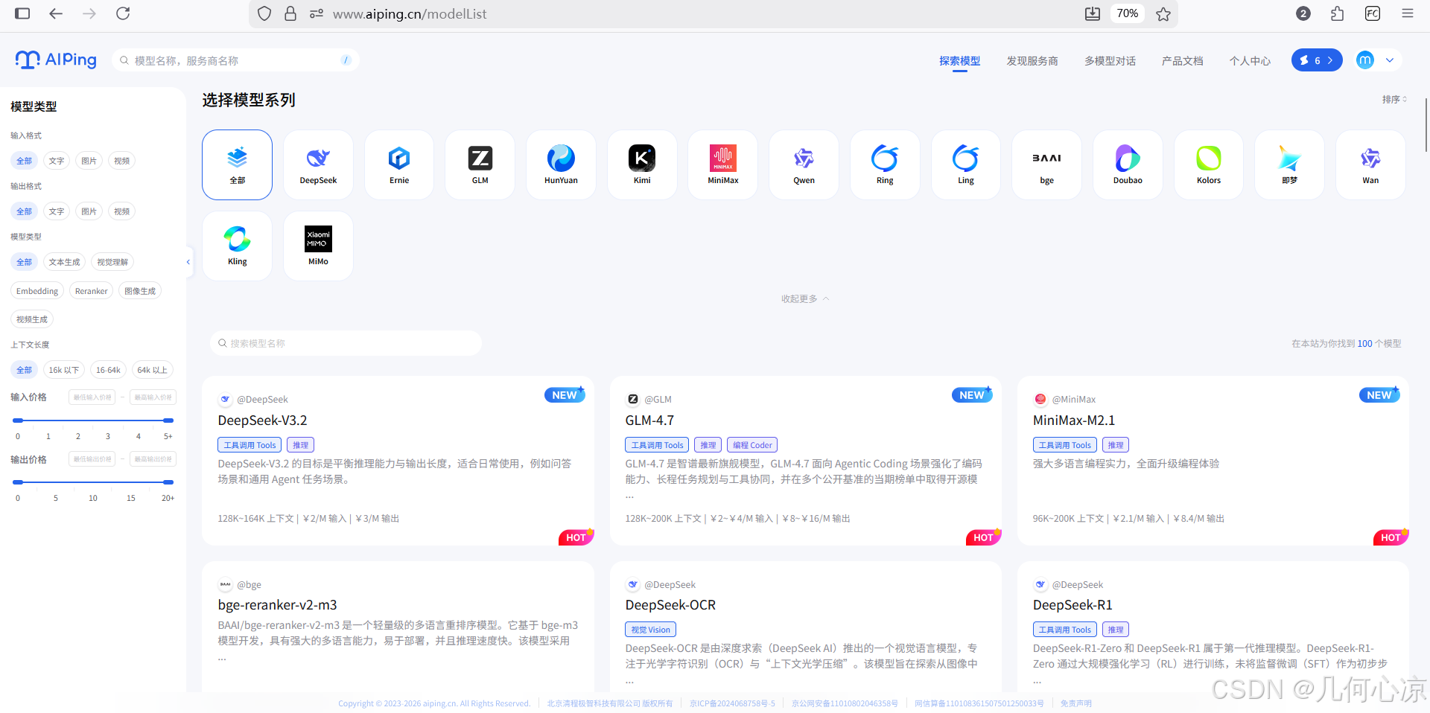This screenshot has width=1430, height=713.
Task: Filter model type by 图像生成
Action: 140,291
